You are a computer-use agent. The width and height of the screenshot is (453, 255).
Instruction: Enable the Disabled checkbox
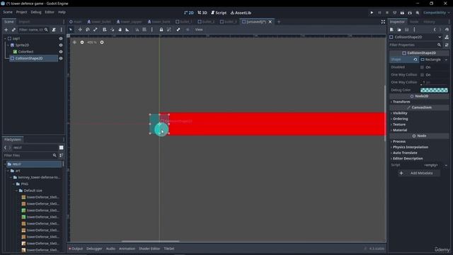pyautogui.click(x=422, y=67)
